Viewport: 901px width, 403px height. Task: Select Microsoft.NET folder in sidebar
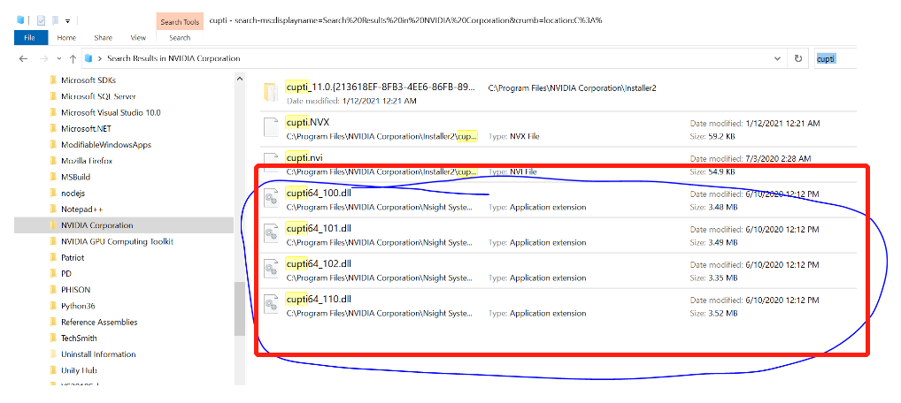86,129
